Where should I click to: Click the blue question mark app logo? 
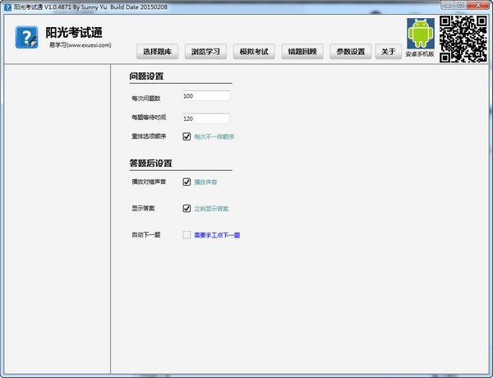click(28, 39)
